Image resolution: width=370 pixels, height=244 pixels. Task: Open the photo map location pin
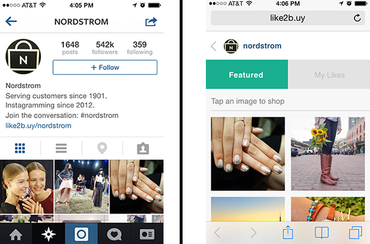102,148
